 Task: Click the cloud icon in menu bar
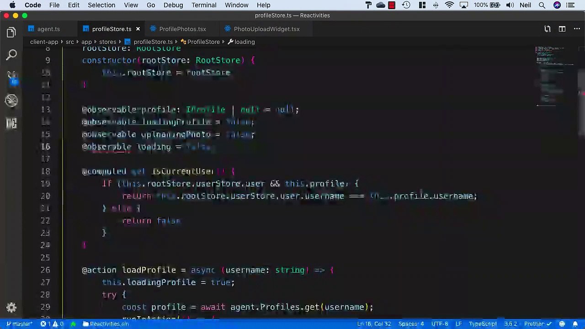pos(380,5)
